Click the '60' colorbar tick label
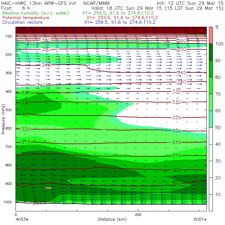 (x=218, y=111)
